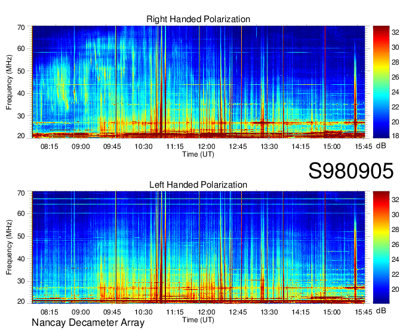The image size is (406, 330).
Task: Click the "20" value on the lower colorbar
Action: tap(395, 289)
